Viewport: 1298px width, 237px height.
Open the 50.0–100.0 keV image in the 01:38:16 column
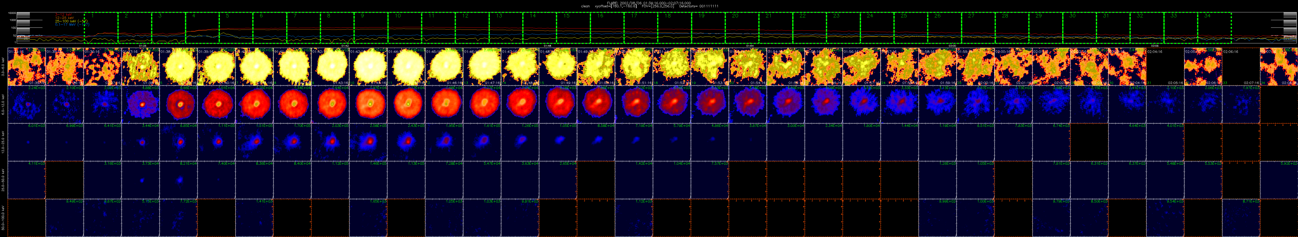(x=179, y=218)
